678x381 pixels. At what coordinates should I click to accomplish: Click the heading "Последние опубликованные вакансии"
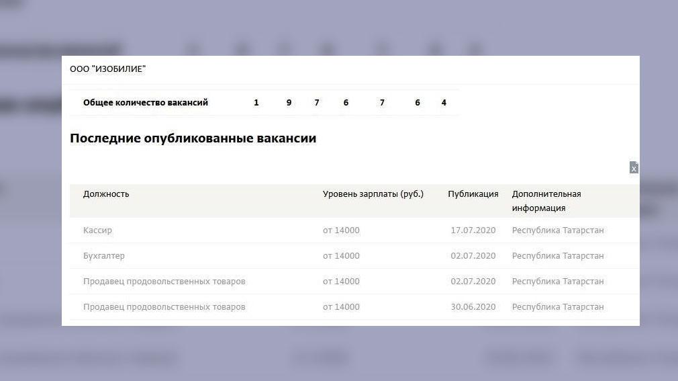tap(193, 138)
